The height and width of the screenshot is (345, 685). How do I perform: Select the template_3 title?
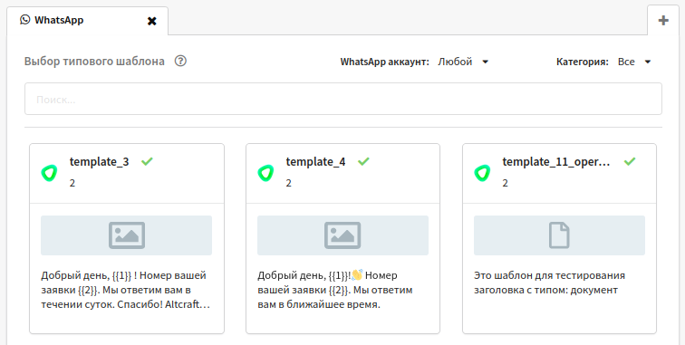[99, 162]
